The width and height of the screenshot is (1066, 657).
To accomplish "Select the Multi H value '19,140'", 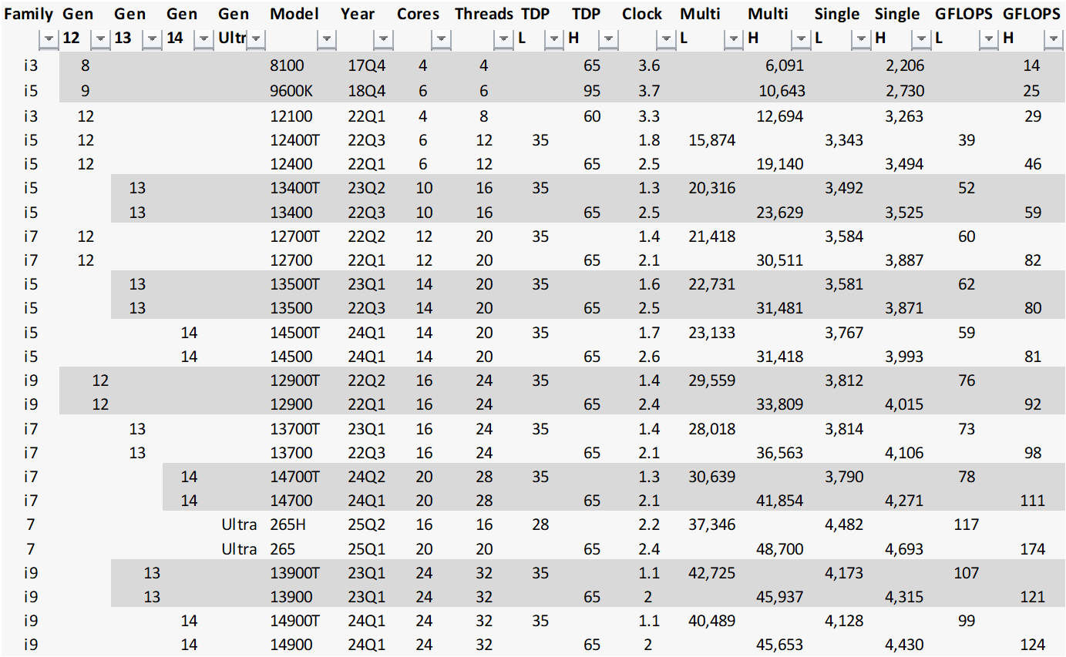I will [780, 164].
